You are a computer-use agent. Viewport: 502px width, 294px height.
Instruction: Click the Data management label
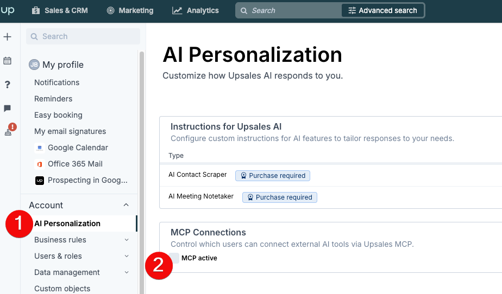point(67,272)
